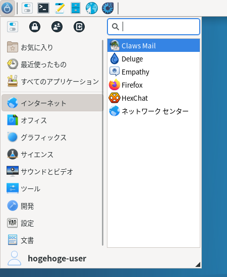Click the switch user icon
Screen dimensions: 227x277
57,27
